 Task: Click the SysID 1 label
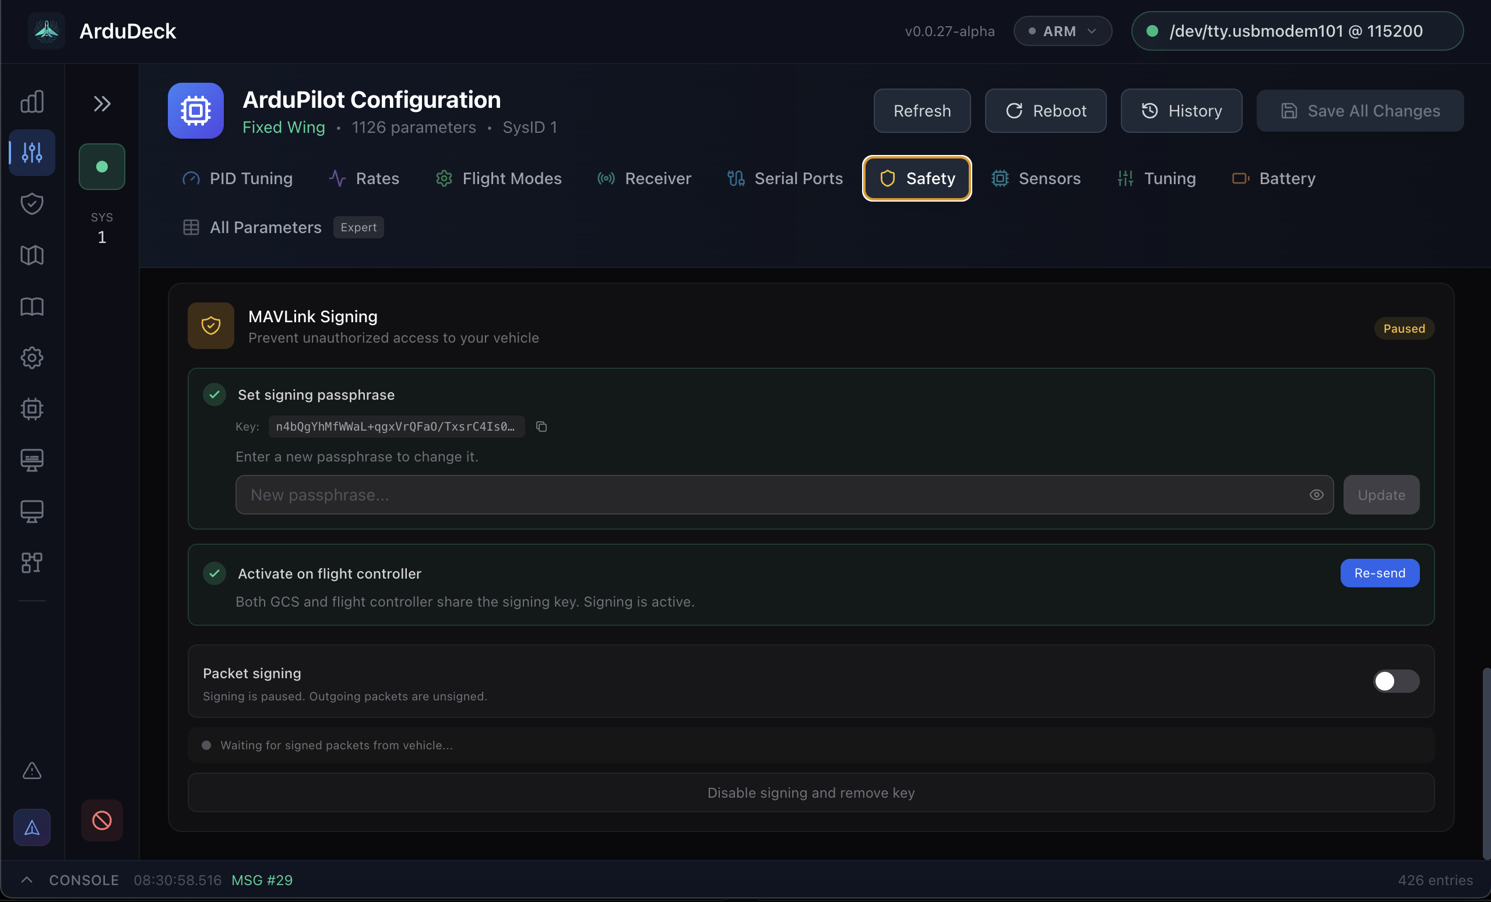coord(529,127)
